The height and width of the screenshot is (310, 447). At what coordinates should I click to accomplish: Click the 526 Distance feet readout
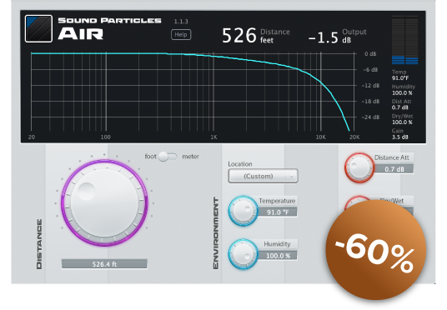(256, 36)
